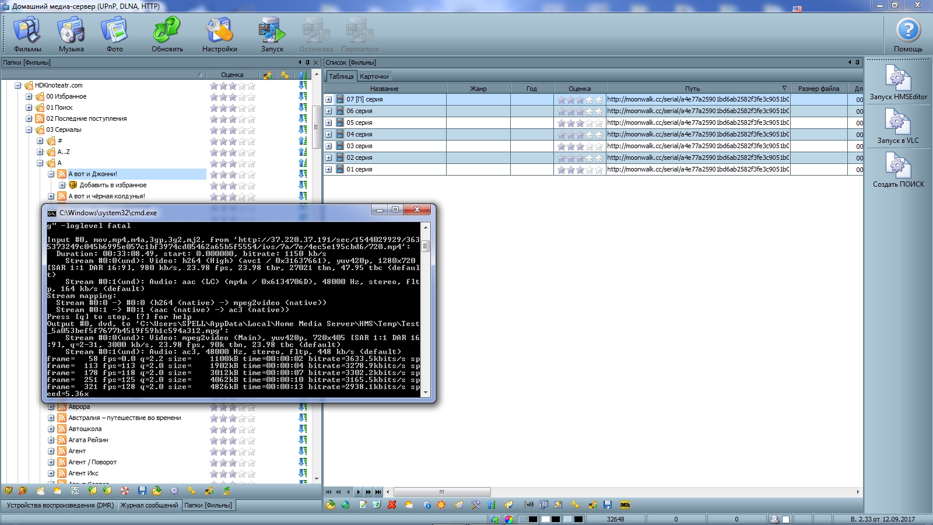933x525 pixels.
Task: Click the color wheel in the status bar
Action: click(509, 519)
